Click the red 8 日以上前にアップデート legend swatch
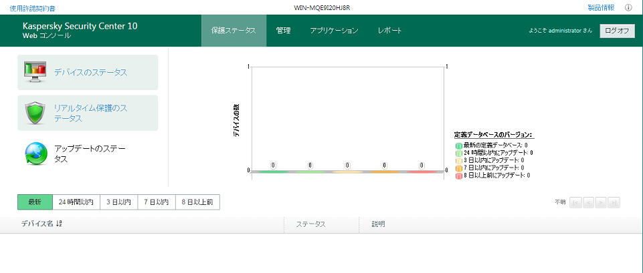Image resolution: width=643 pixels, height=273 pixels. pyautogui.click(x=459, y=175)
